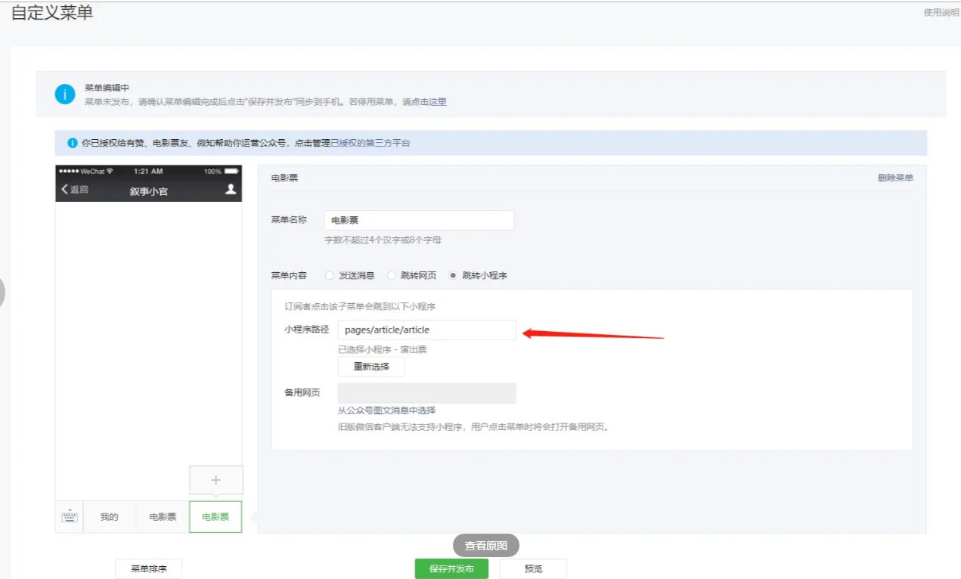Image resolution: width=961 pixels, height=579 pixels.
Task: Click the 点击这里 link to disable menu
Action: pyautogui.click(x=429, y=101)
